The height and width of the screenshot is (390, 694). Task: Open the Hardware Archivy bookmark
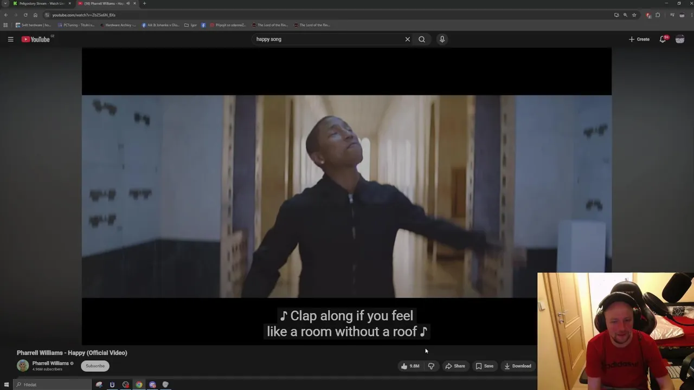tap(118, 25)
